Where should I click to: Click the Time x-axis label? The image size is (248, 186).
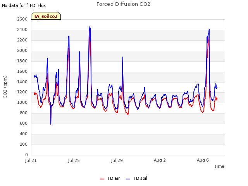pos(219,166)
